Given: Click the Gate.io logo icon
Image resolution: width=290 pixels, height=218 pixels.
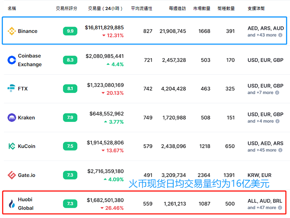Looking at the screenshot, I should [12, 175].
